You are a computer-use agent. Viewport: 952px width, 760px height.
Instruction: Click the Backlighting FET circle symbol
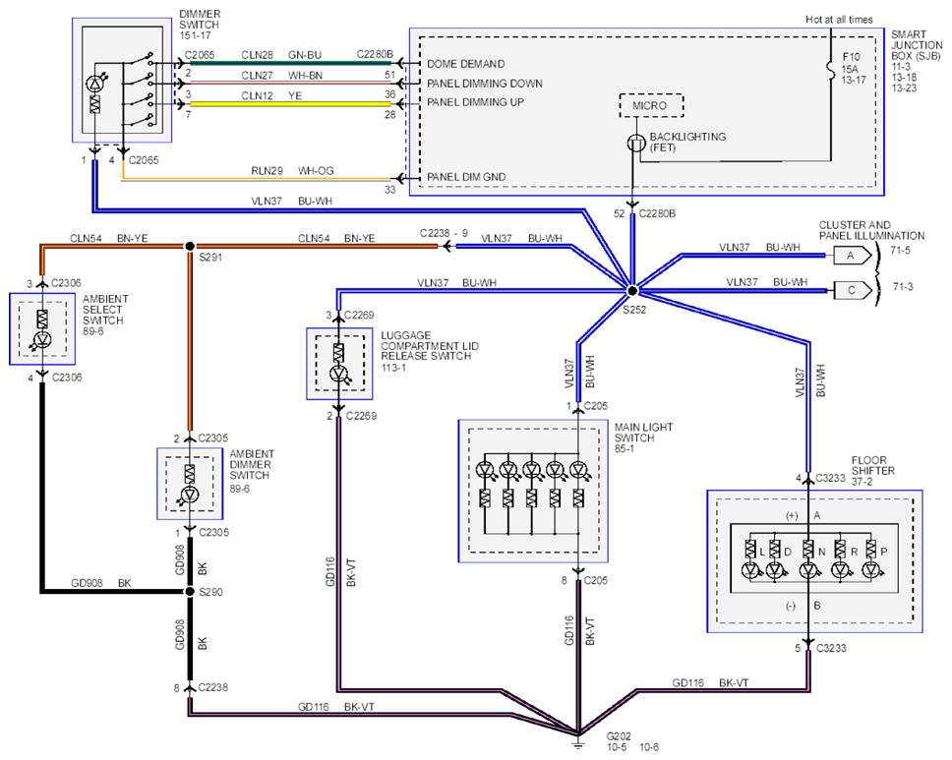pyautogui.click(x=635, y=144)
